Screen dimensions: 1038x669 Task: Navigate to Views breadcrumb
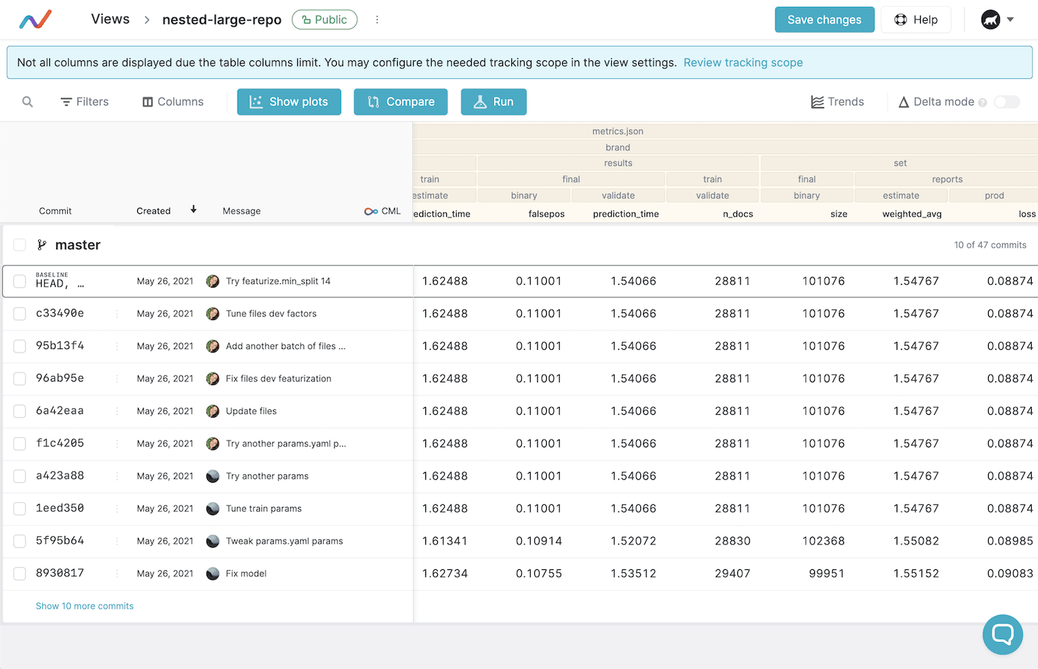(110, 19)
